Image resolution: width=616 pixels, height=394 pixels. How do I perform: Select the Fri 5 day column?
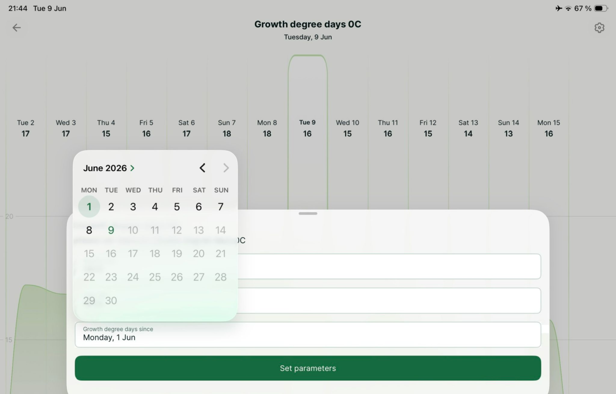(146, 129)
